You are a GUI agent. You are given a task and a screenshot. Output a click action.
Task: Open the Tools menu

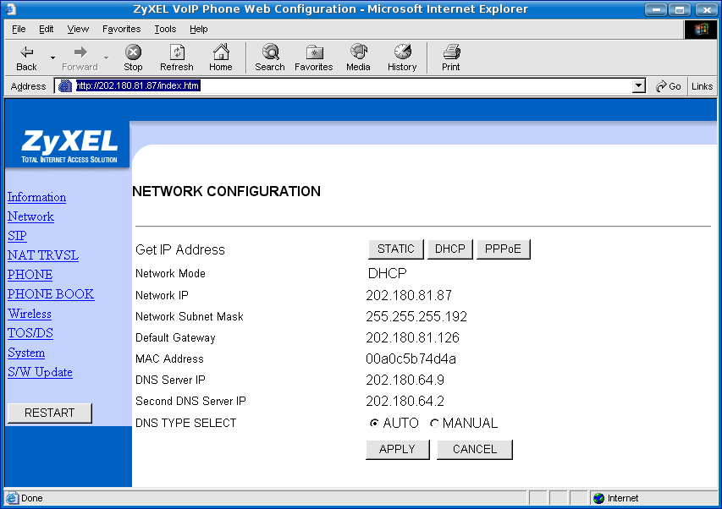(x=165, y=29)
